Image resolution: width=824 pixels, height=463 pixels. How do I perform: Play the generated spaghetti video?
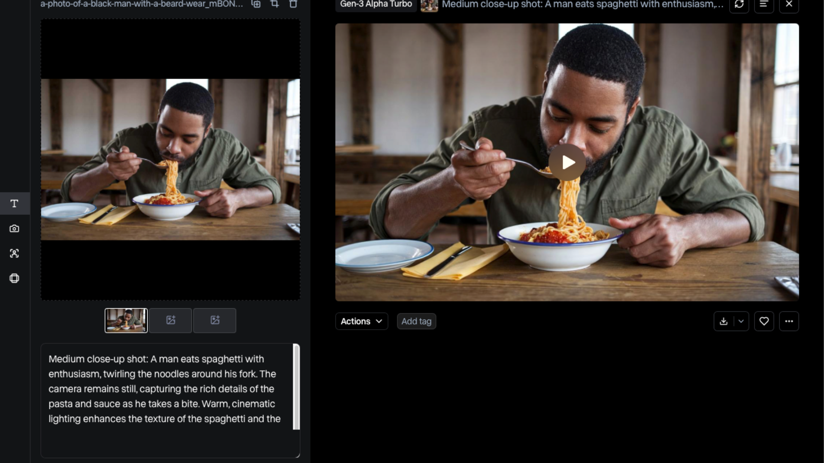567,162
